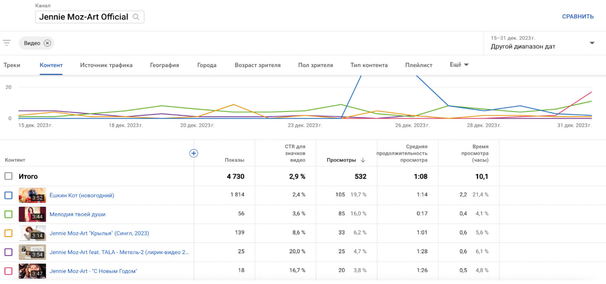Remove the Видео filter chip
606x284 pixels.
pyautogui.click(x=47, y=43)
